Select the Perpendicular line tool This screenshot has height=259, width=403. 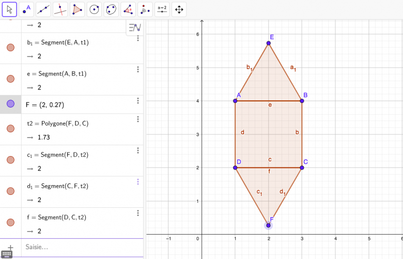pyautogui.click(x=60, y=9)
